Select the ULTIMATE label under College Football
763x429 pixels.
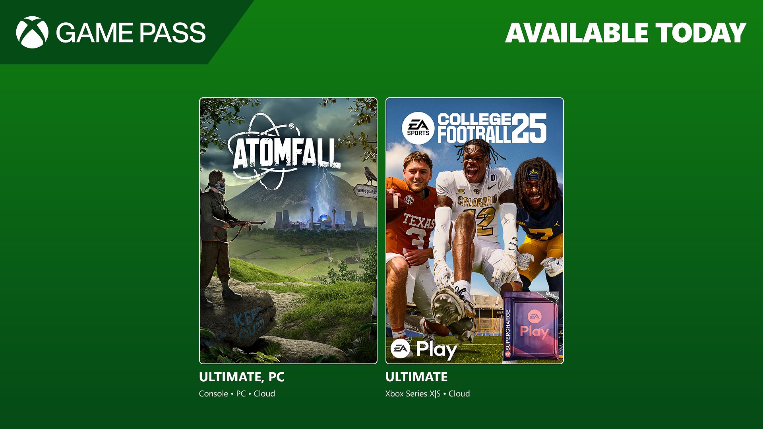[416, 377]
